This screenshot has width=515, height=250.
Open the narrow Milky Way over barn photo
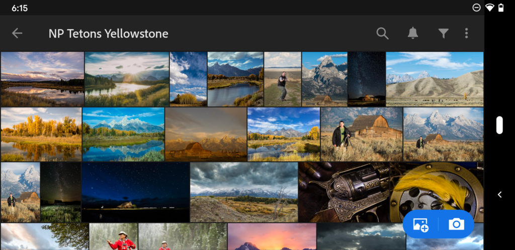[x=367, y=79]
